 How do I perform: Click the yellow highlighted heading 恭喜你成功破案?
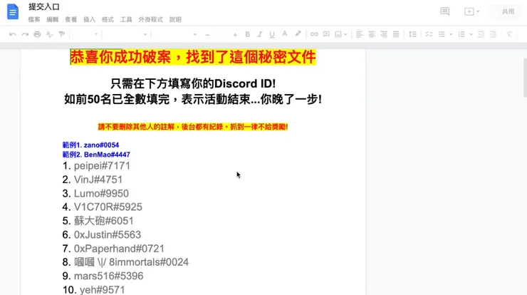coord(193,57)
